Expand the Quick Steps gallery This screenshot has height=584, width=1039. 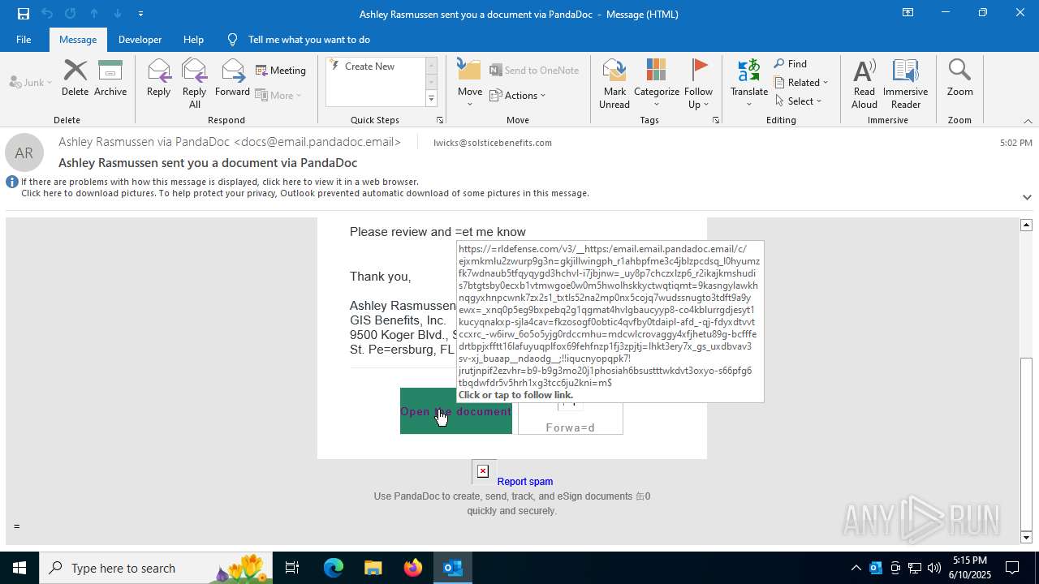(431, 99)
